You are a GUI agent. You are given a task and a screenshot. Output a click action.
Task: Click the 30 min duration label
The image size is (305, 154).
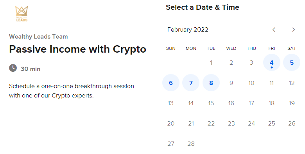point(30,69)
